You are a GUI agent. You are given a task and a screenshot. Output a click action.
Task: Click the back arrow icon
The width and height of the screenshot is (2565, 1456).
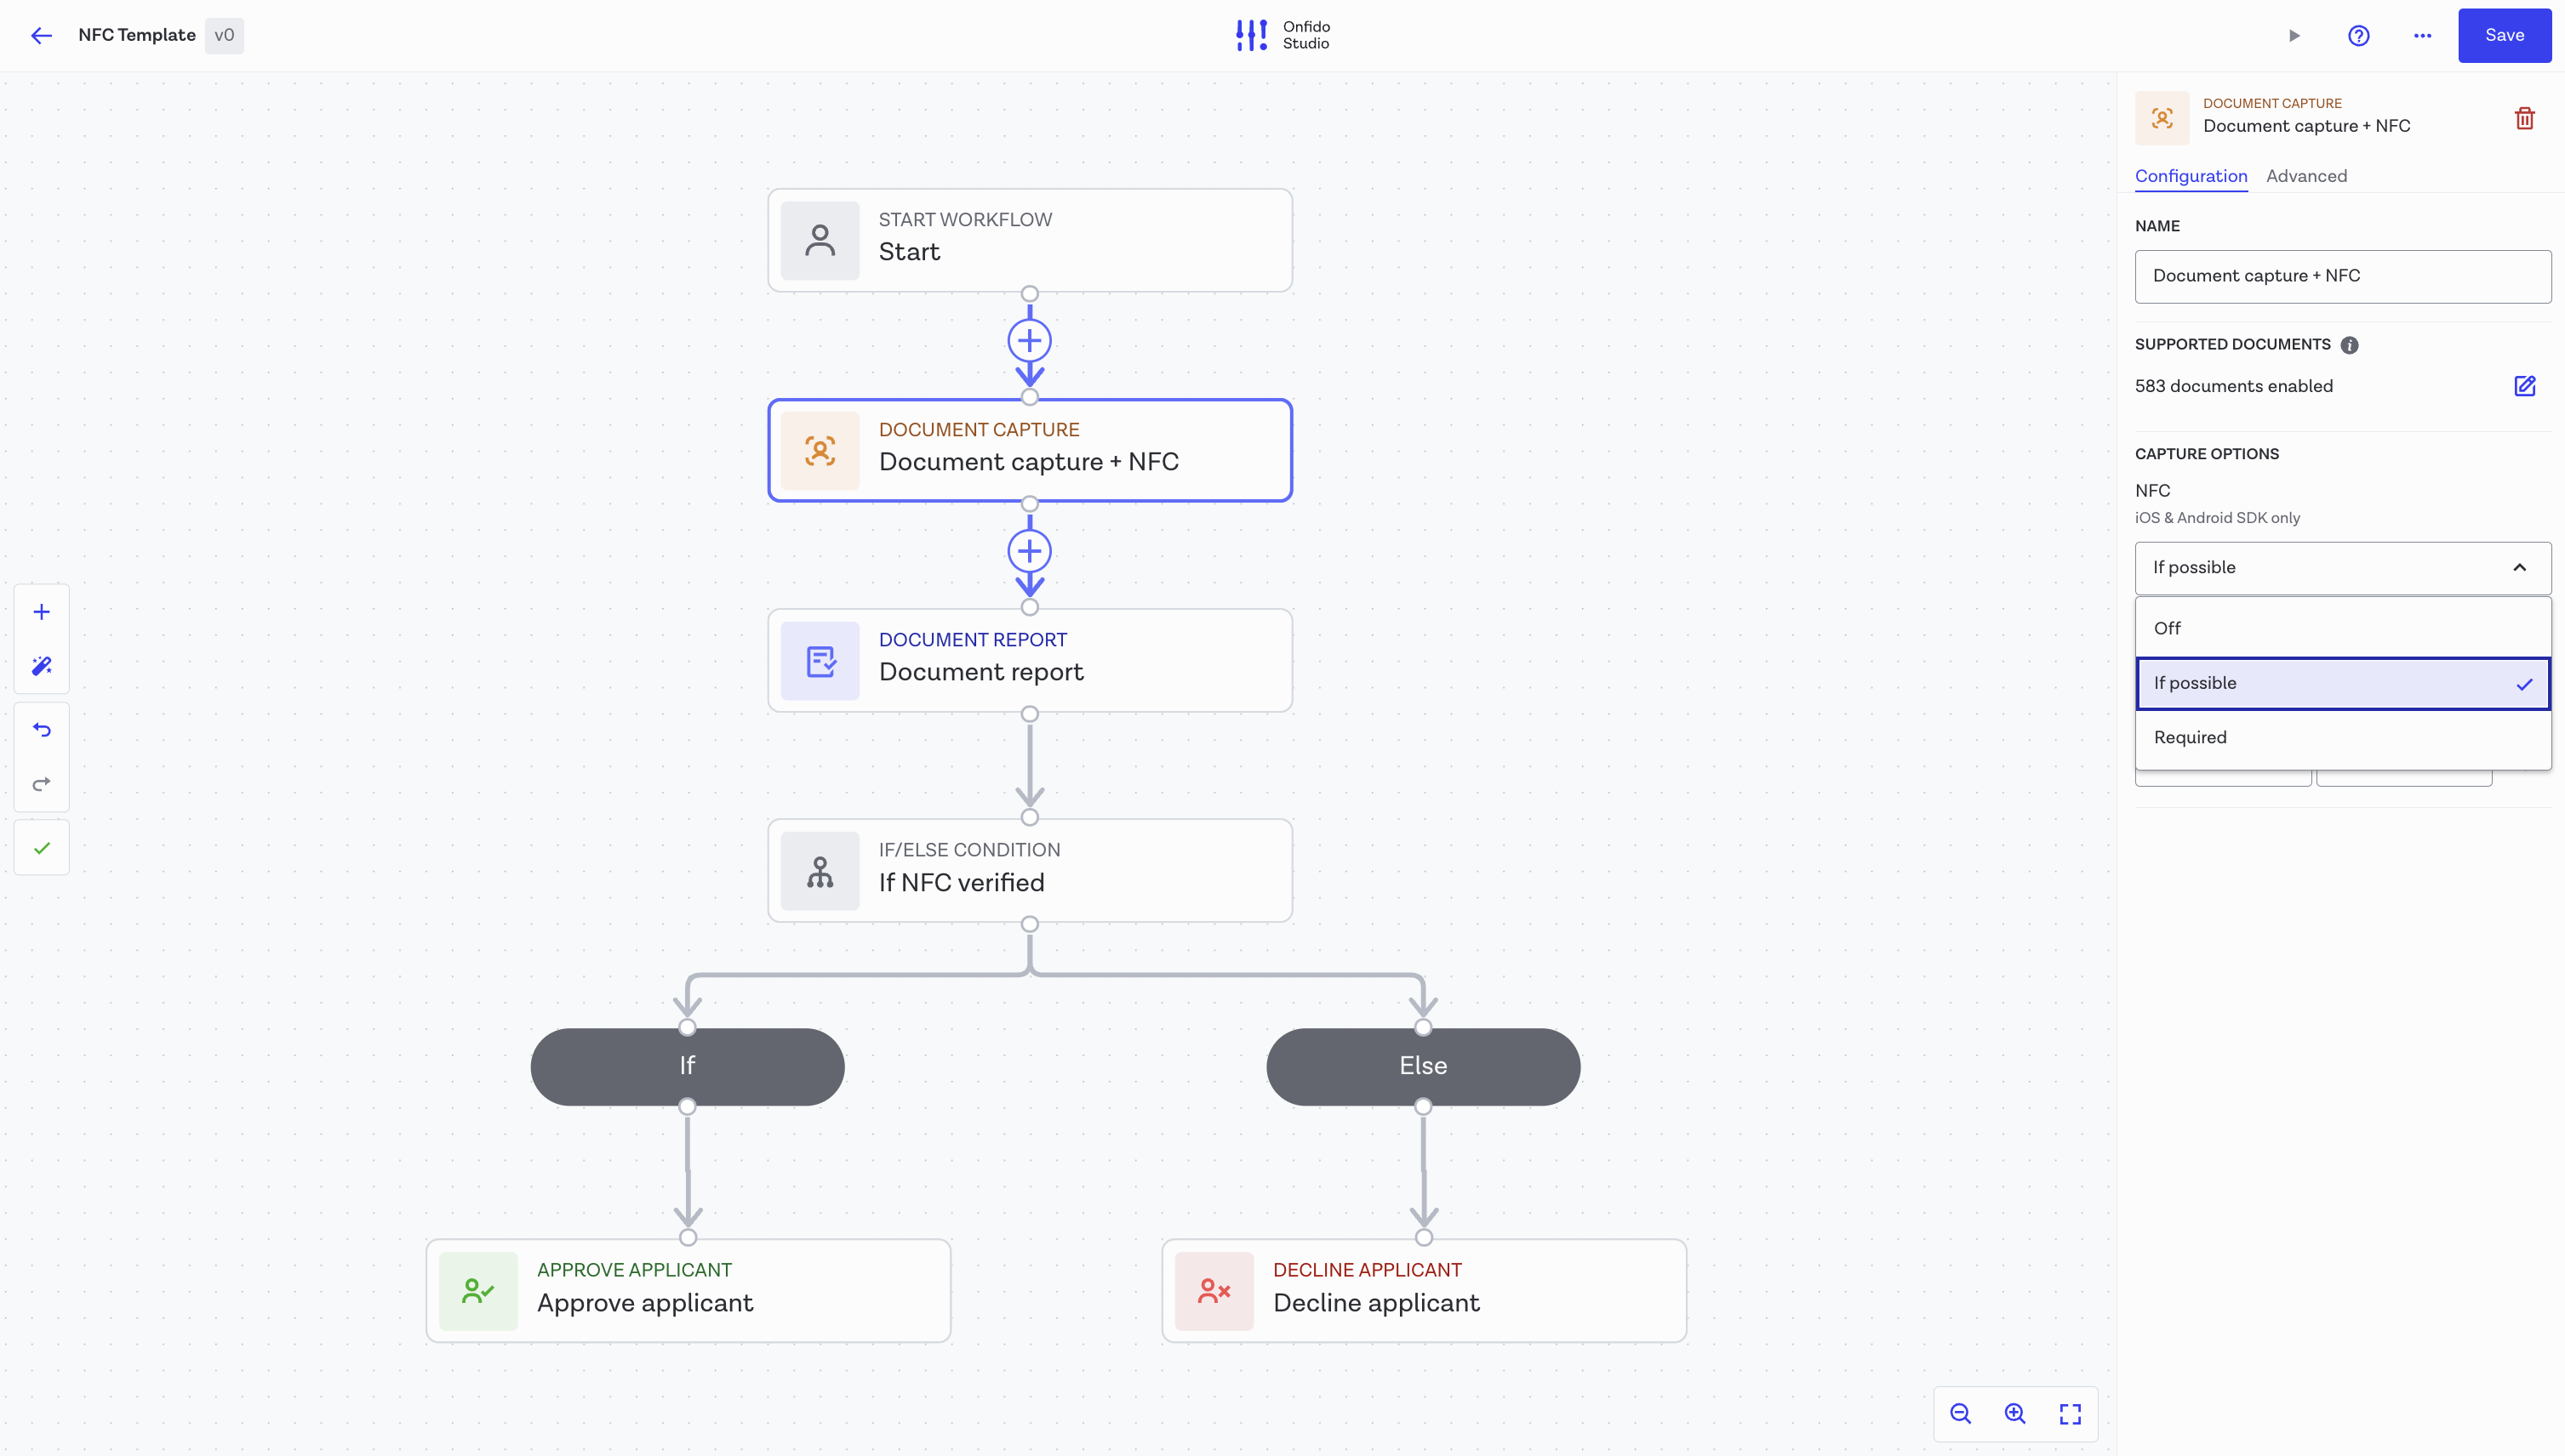pos(41,36)
